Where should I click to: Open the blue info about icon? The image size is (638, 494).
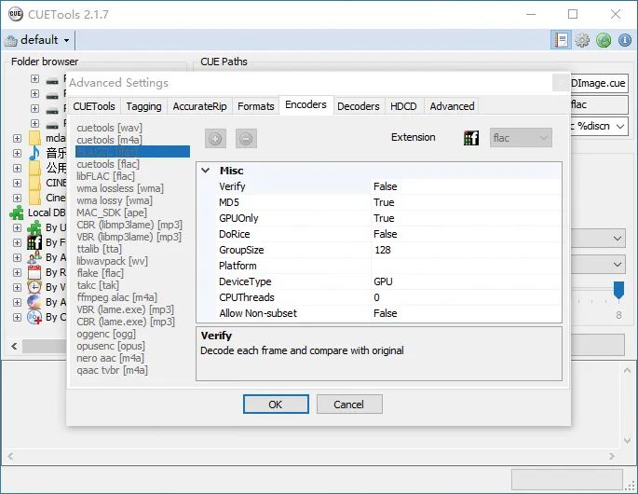click(625, 40)
